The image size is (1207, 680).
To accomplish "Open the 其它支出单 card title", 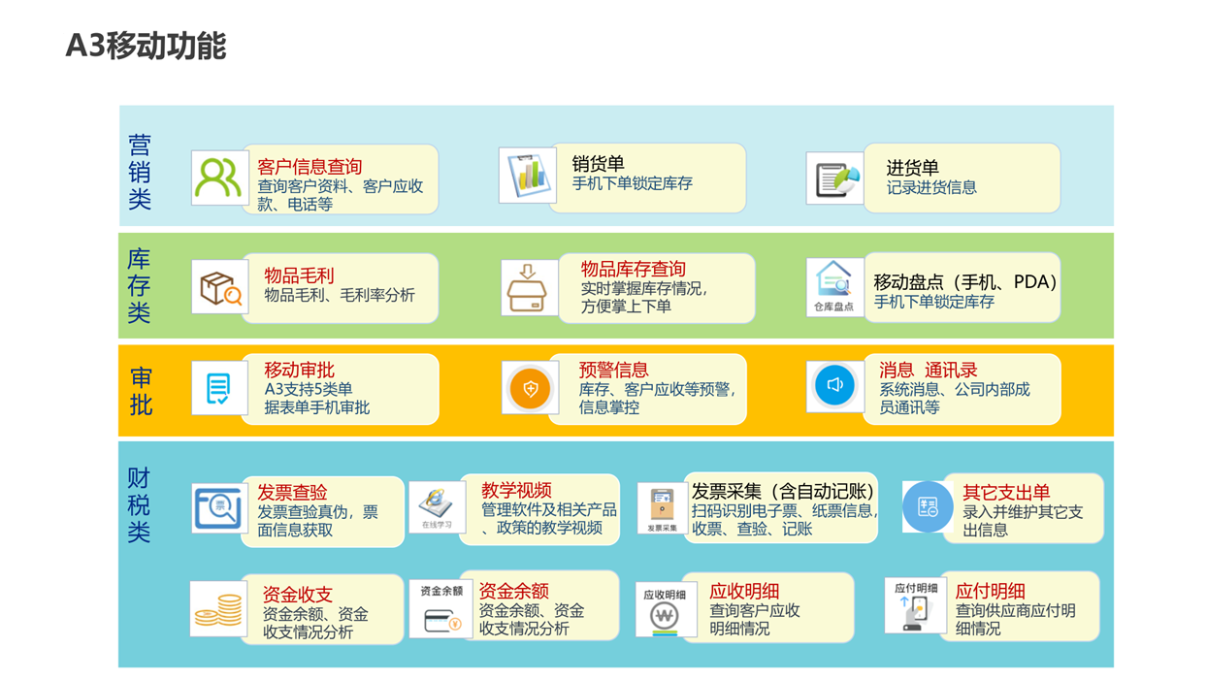I will click(1006, 492).
